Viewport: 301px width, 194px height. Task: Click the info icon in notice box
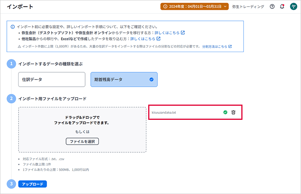pyautogui.click(x=13, y=27)
